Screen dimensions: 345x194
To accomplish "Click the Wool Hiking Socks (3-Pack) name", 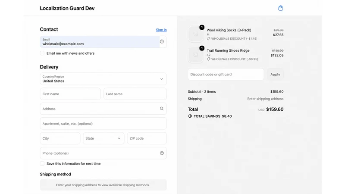I will tap(229, 30).
